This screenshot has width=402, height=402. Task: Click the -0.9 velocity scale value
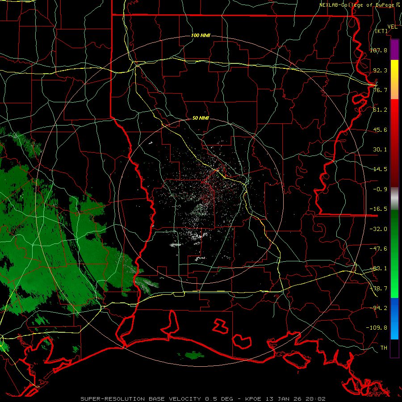tap(380, 189)
